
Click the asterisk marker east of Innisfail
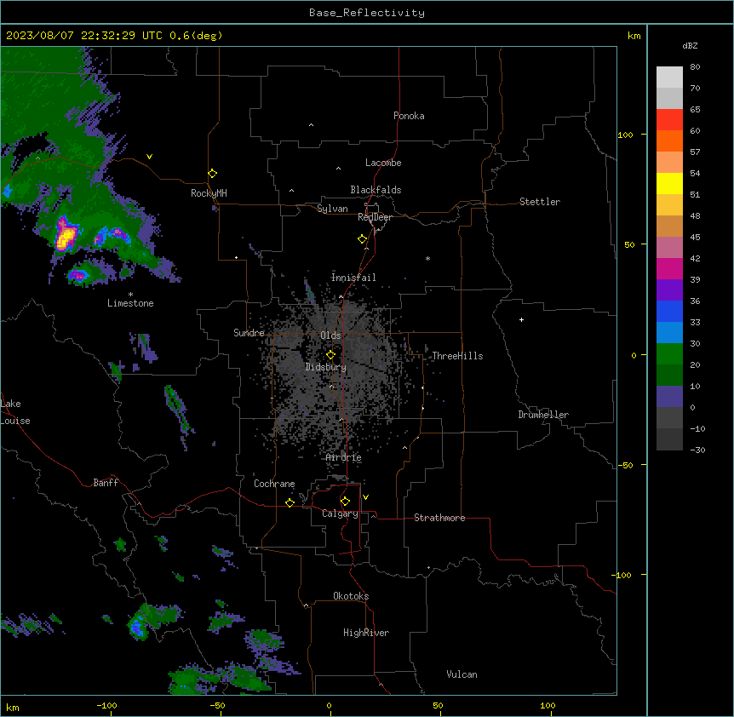tap(427, 258)
